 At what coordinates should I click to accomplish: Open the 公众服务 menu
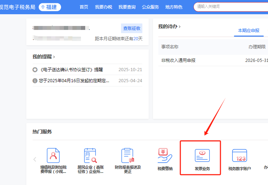click(x=150, y=7)
